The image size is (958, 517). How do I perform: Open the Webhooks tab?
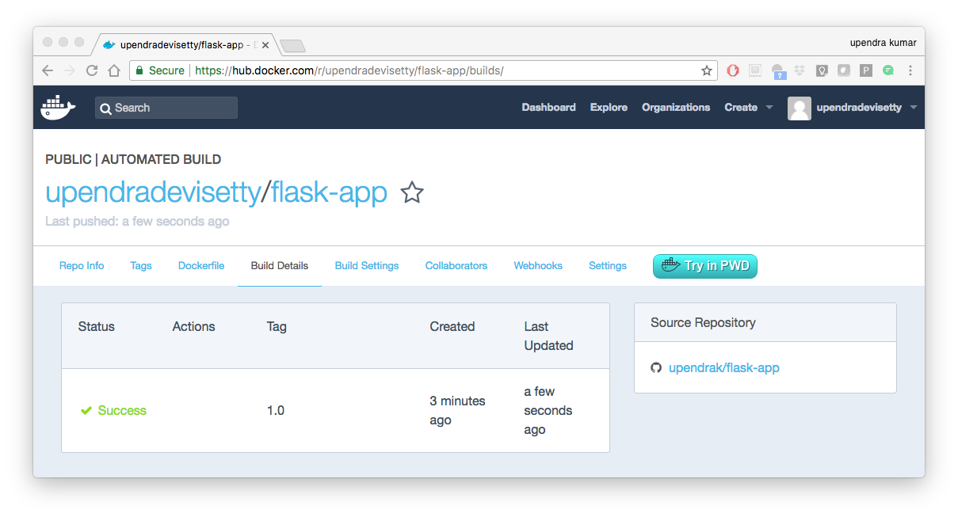(x=538, y=266)
